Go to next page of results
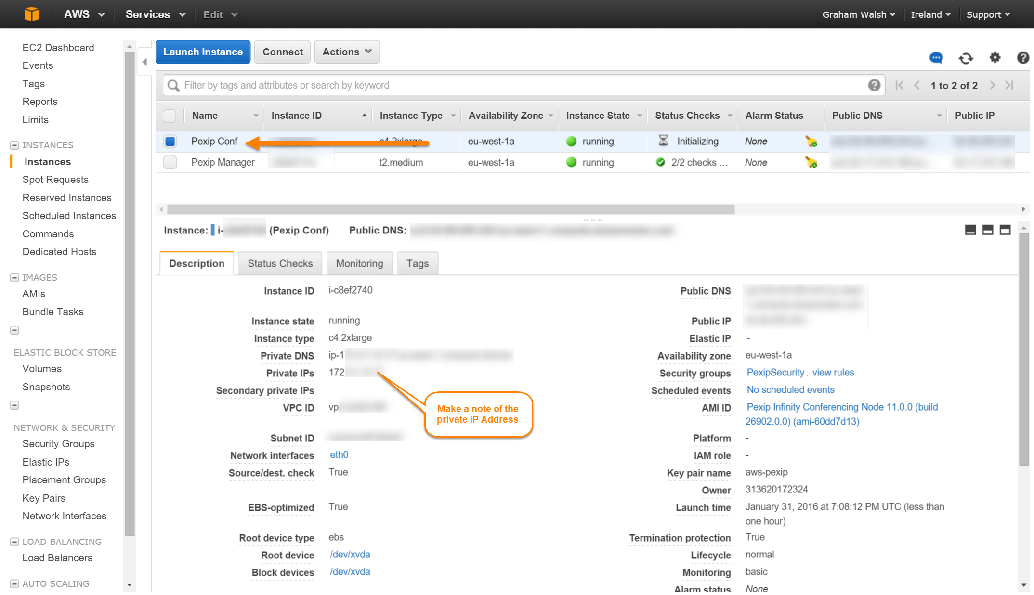Viewport: 1034px width, 595px height. 992,85
